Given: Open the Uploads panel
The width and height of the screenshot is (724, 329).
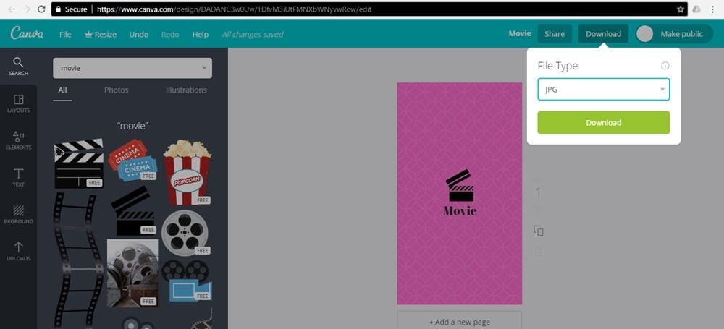Looking at the screenshot, I should pyautogui.click(x=19, y=252).
